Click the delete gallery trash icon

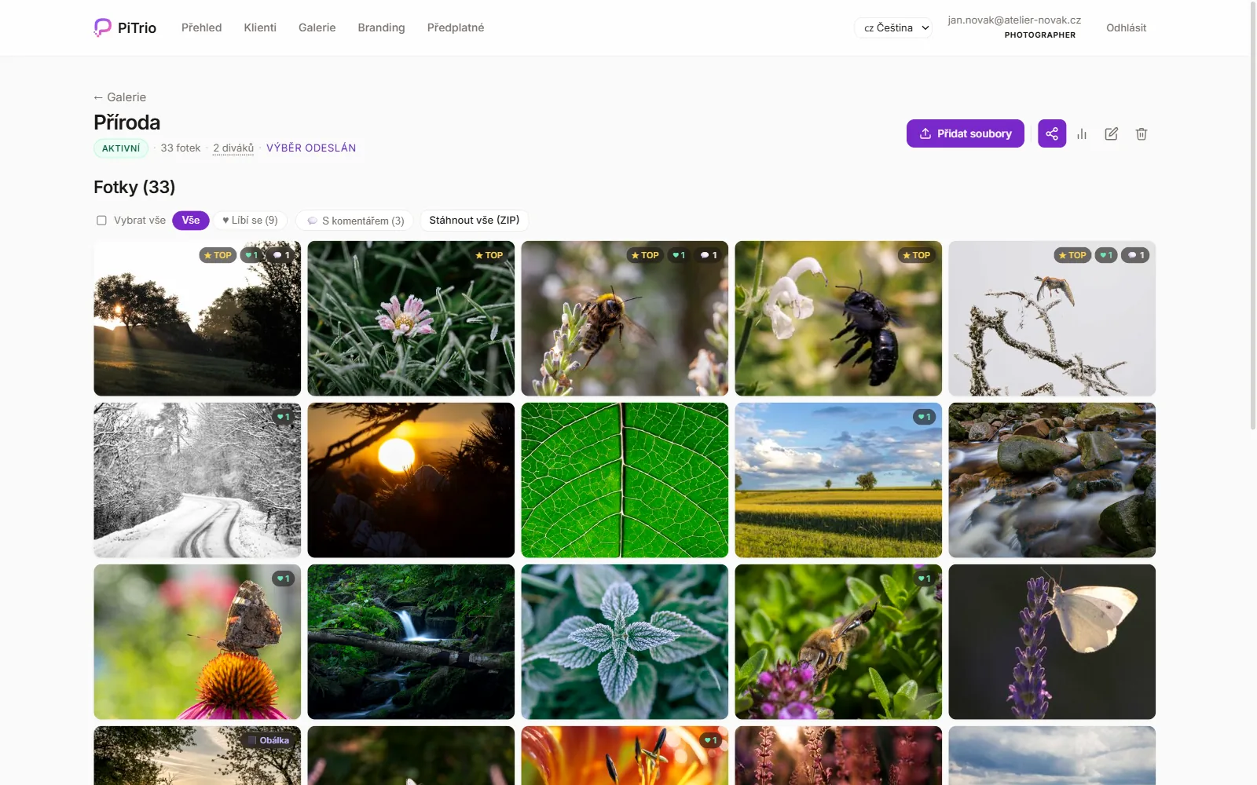click(x=1142, y=134)
